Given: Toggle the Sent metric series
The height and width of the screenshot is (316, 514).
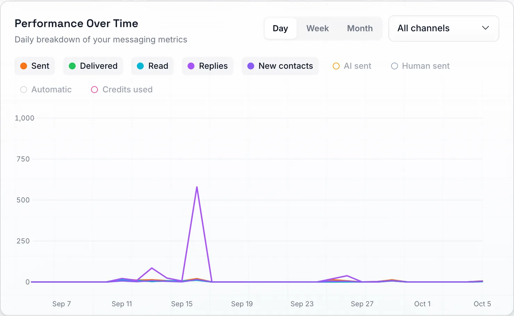Looking at the screenshot, I should (35, 66).
